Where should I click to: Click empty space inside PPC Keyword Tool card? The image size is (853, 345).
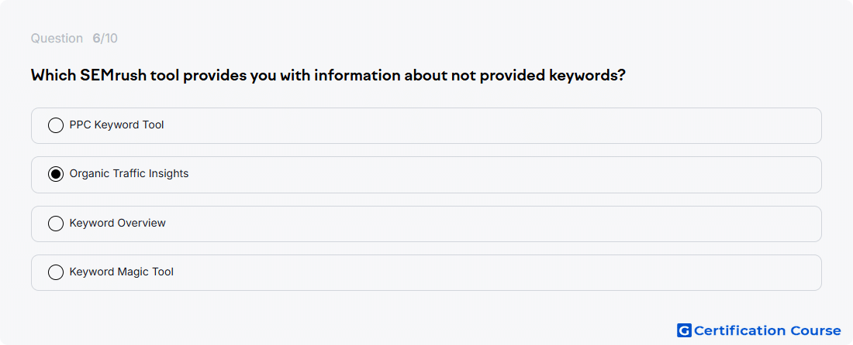[x=489, y=125]
